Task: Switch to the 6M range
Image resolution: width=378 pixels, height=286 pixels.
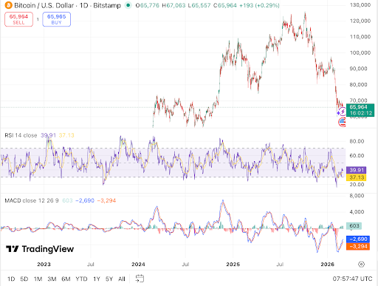Action: (x=66, y=279)
